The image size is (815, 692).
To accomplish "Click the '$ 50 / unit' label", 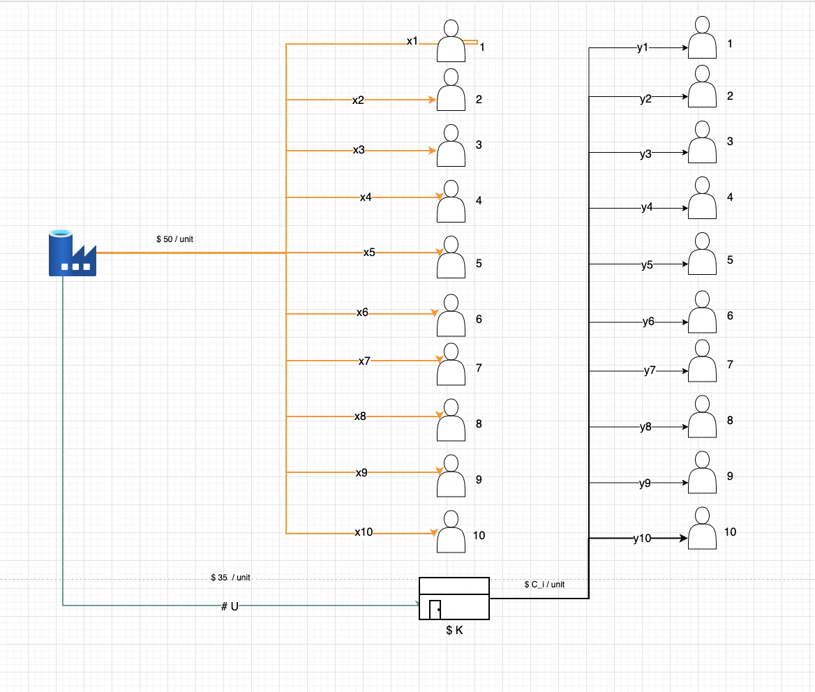I will click(174, 239).
